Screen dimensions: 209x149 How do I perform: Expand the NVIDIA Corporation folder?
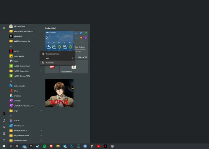pos(41,71)
